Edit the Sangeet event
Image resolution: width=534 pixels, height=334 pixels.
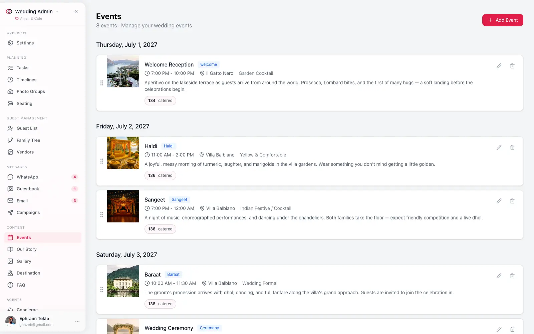pyautogui.click(x=499, y=201)
